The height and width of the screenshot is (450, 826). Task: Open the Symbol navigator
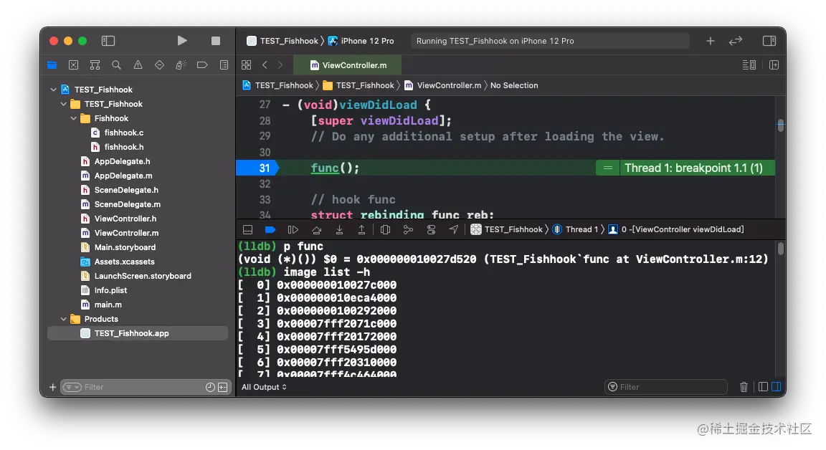tap(95, 64)
